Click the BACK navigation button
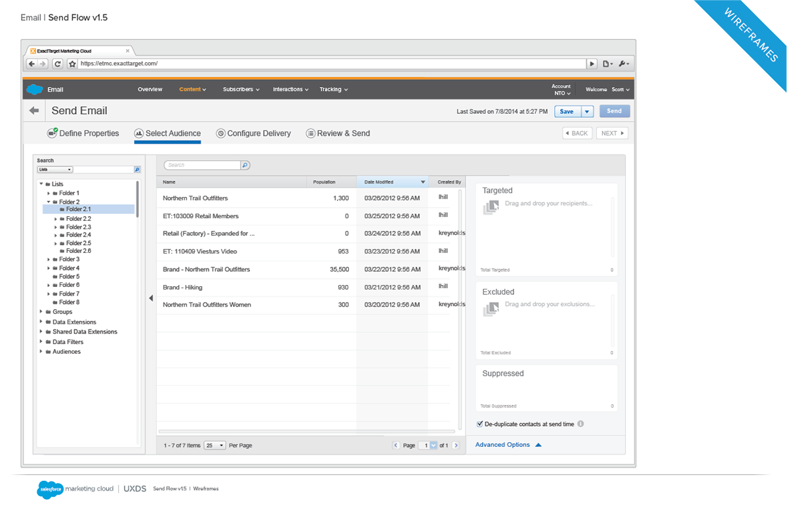 576,133
